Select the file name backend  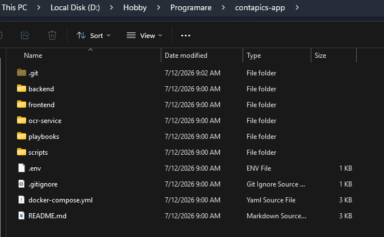[41, 88]
